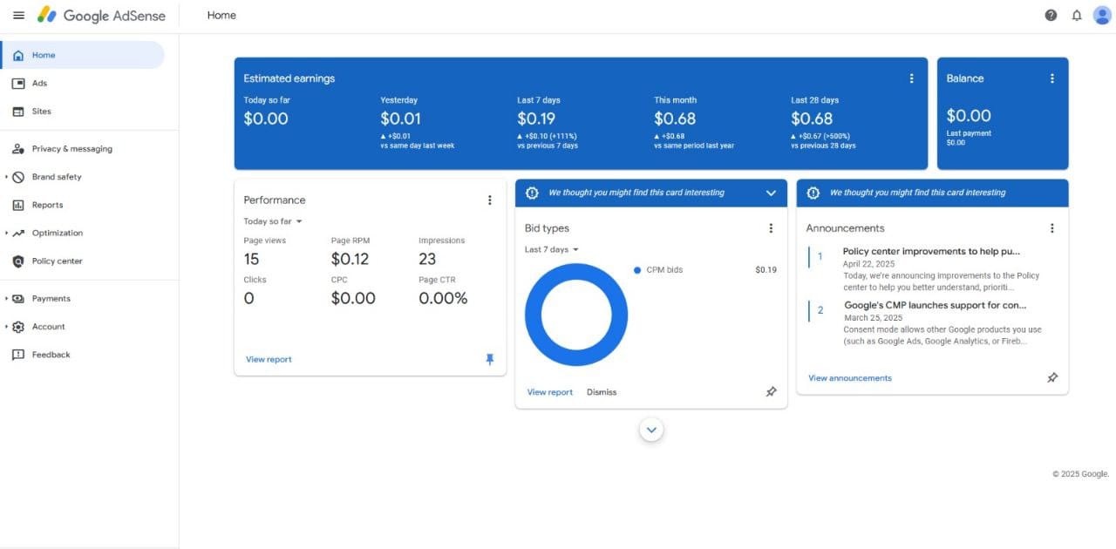Viewport: 1116px width, 549px height.
Task: Click the Reports chart icon
Action: (x=18, y=205)
